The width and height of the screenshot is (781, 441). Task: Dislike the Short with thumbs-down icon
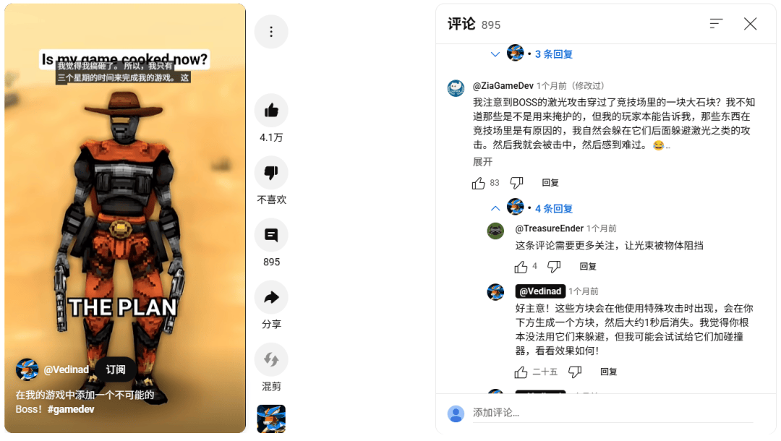pyautogui.click(x=271, y=173)
